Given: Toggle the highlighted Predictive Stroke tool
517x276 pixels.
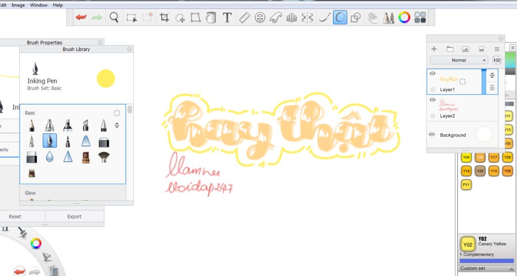Looking at the screenshot, I should click(340, 17).
